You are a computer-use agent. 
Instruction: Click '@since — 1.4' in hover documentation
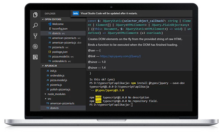click(x=97, y=68)
